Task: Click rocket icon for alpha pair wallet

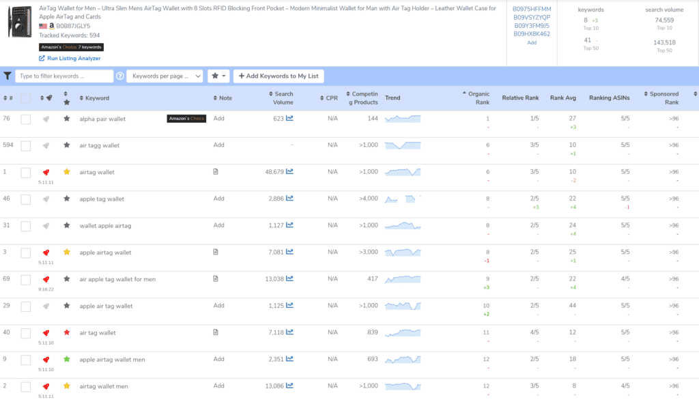Action: coord(46,119)
